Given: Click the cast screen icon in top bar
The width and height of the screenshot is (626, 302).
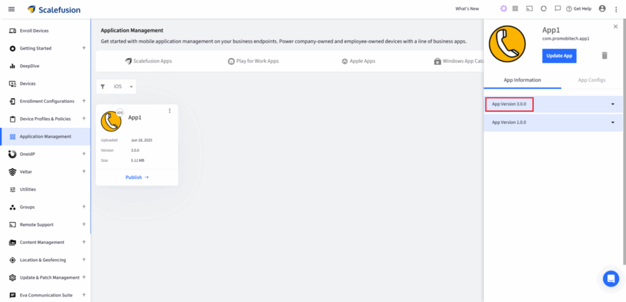Looking at the screenshot, I should click(529, 9).
